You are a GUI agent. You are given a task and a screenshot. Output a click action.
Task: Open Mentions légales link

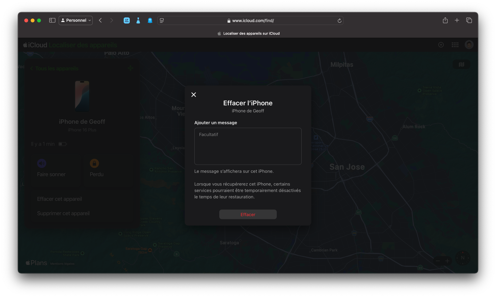click(x=62, y=264)
